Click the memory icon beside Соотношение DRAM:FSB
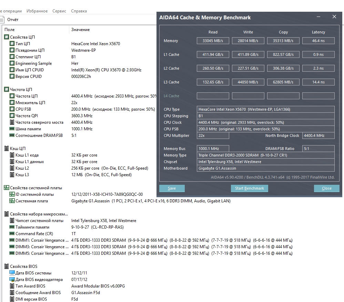The image size is (344, 302). [x=12, y=135]
